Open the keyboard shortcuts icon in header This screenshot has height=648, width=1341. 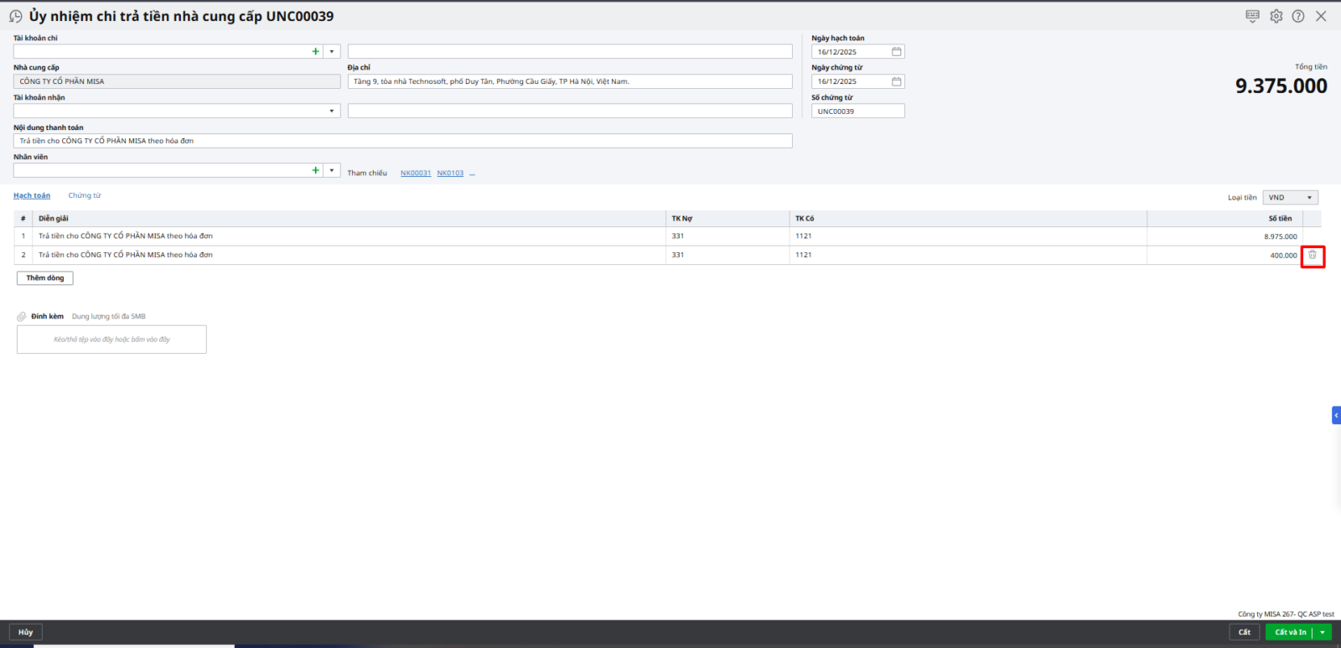coord(1252,16)
